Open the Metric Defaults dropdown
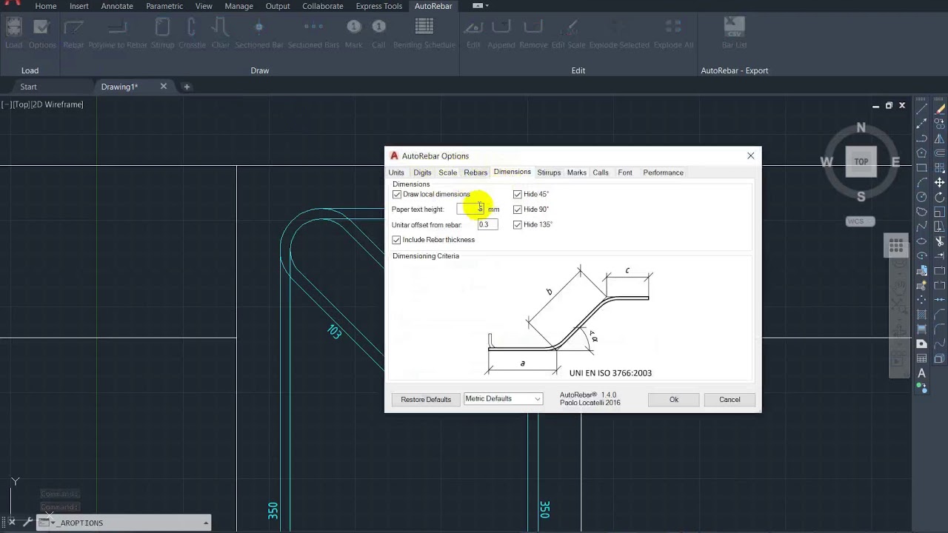The height and width of the screenshot is (533, 948). (503, 399)
